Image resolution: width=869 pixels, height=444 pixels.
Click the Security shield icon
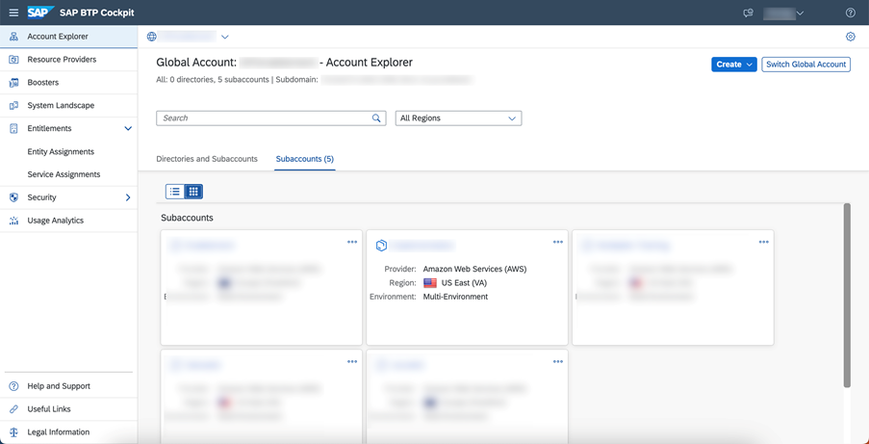pyautogui.click(x=14, y=197)
